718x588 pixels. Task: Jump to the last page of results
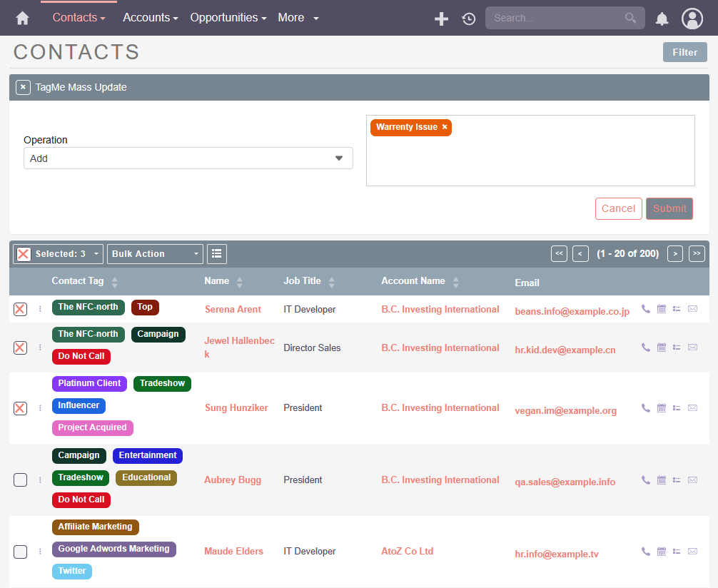tap(697, 253)
